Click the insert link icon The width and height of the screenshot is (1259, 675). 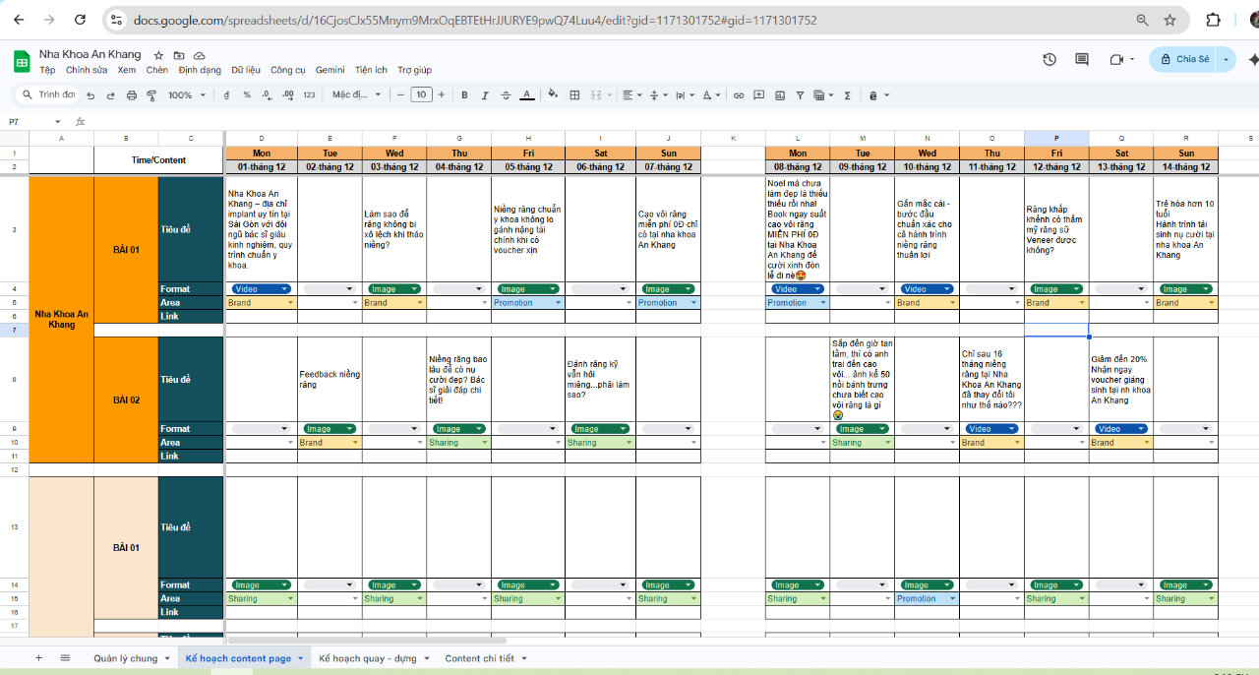click(739, 95)
